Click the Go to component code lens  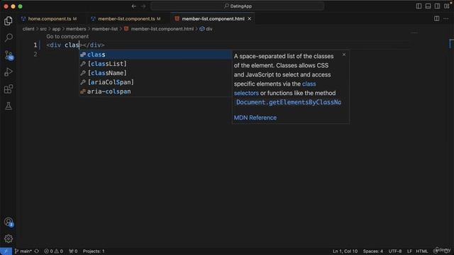(67, 36)
